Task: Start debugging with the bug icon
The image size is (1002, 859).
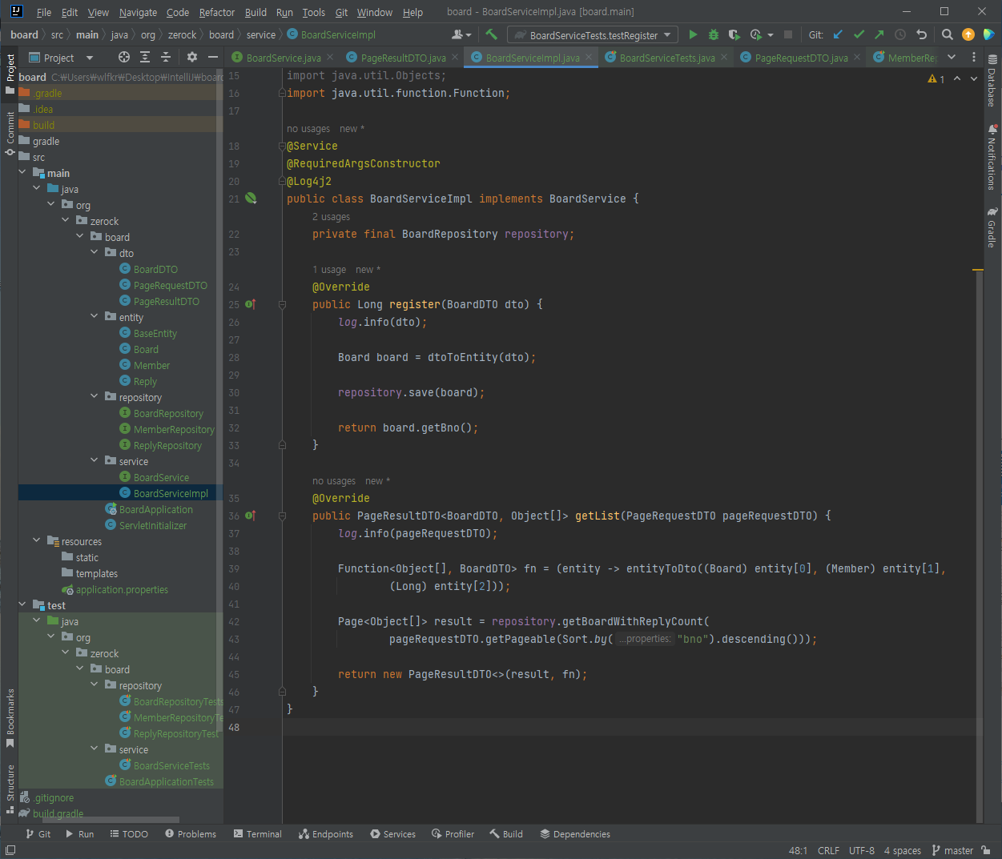Action: coord(714,34)
